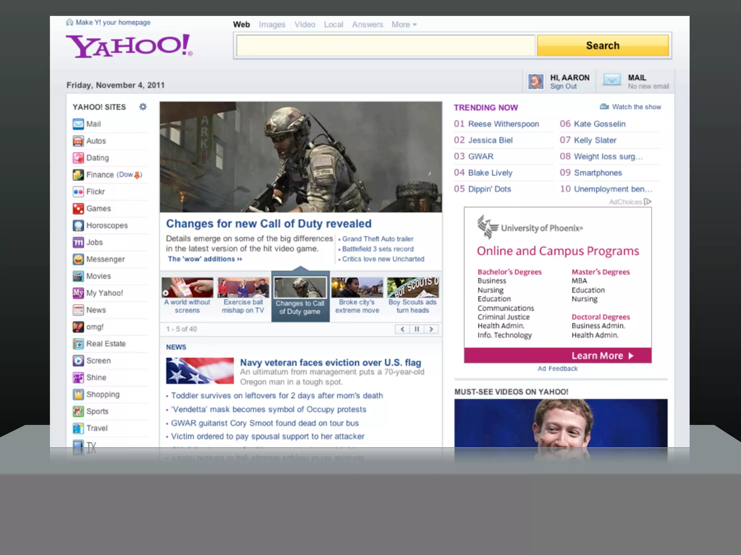Open Movies clapperboard icon

tap(78, 276)
